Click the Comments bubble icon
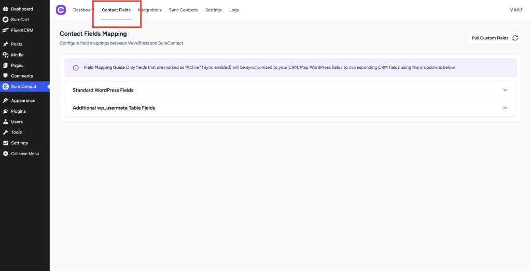The width and height of the screenshot is (531, 271). 5,76
